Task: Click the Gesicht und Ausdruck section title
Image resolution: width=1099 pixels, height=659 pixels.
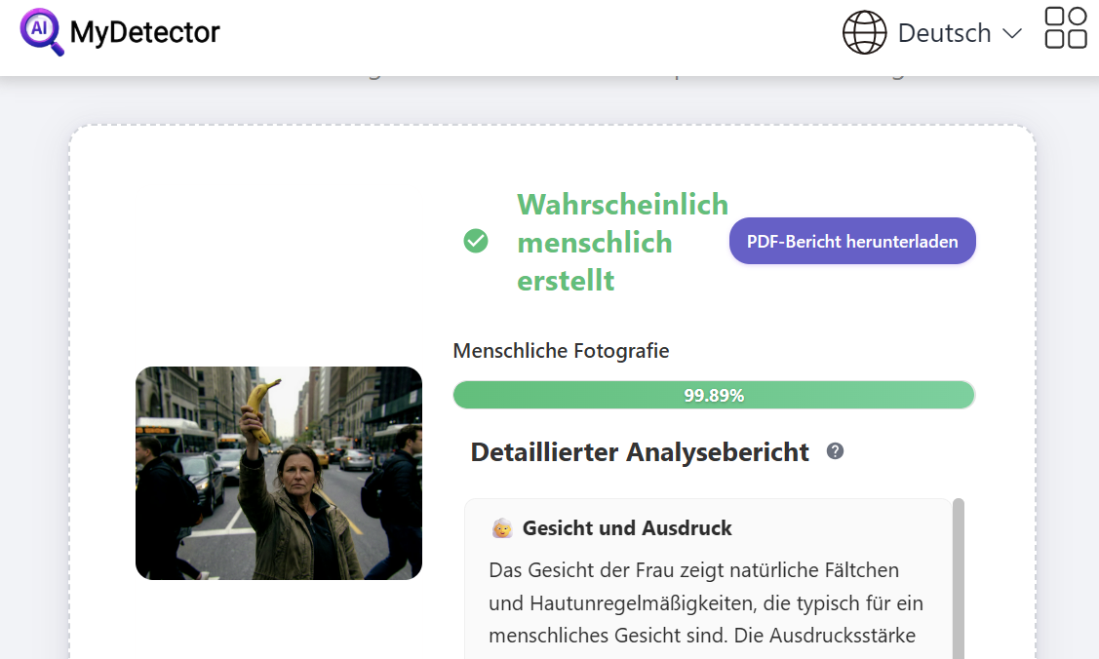Action: 627,528
